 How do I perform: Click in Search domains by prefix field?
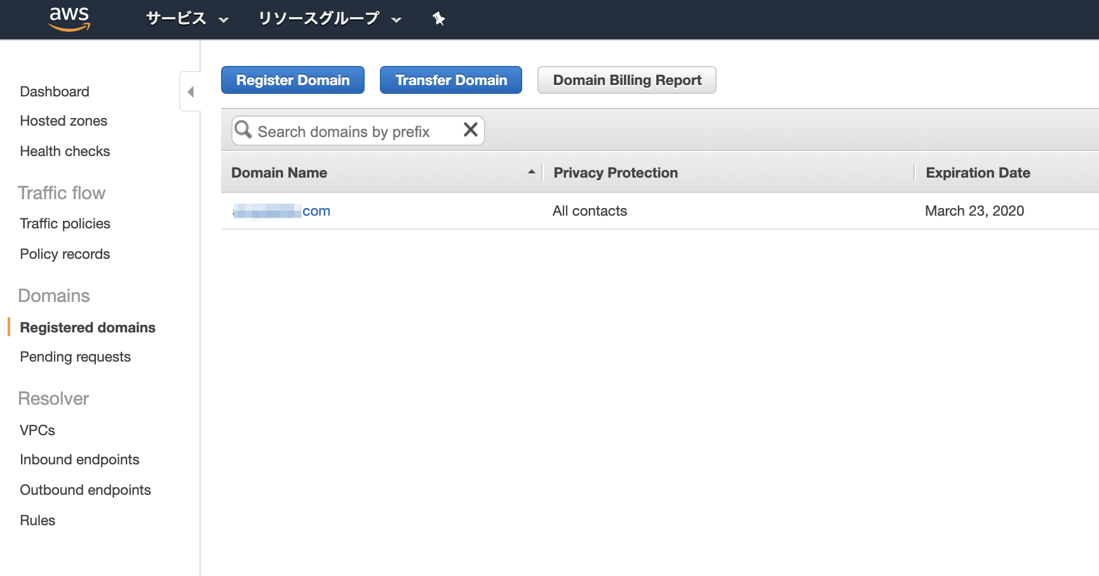point(356,131)
